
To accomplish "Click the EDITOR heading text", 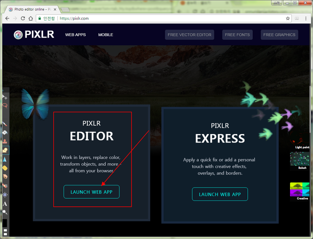I will [91, 136].
